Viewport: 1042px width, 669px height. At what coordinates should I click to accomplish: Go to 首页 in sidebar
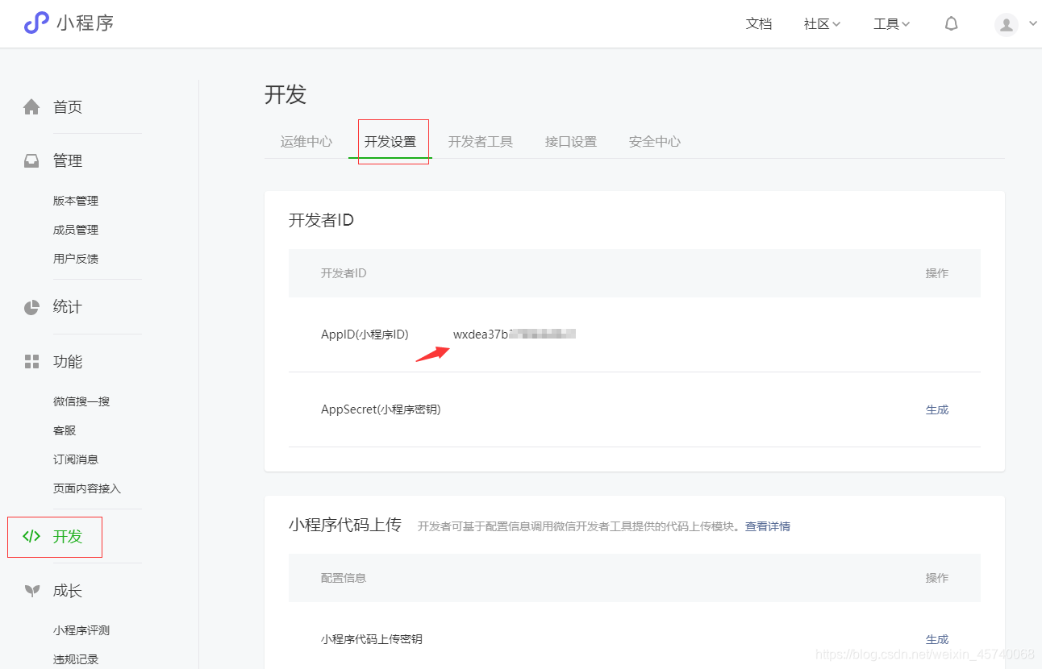pos(68,107)
